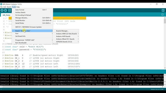Open the Sketch menu

click(x=9, y=7)
